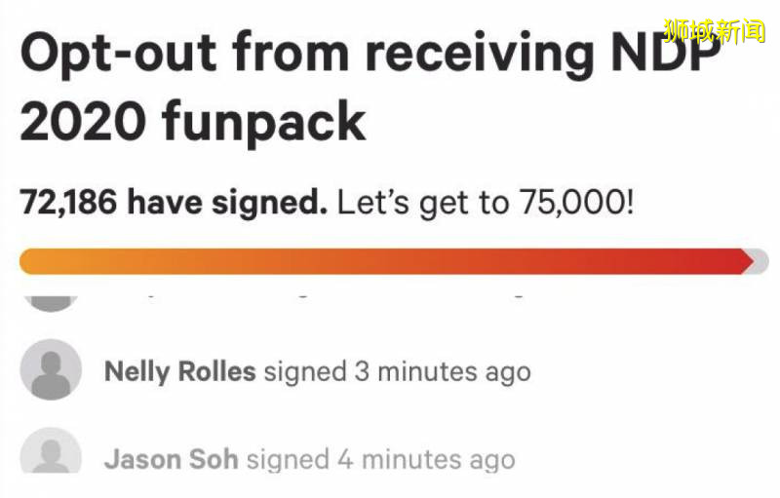
Task: Click the partially hidden avatar above Nelly Rolles
Action: point(51,299)
